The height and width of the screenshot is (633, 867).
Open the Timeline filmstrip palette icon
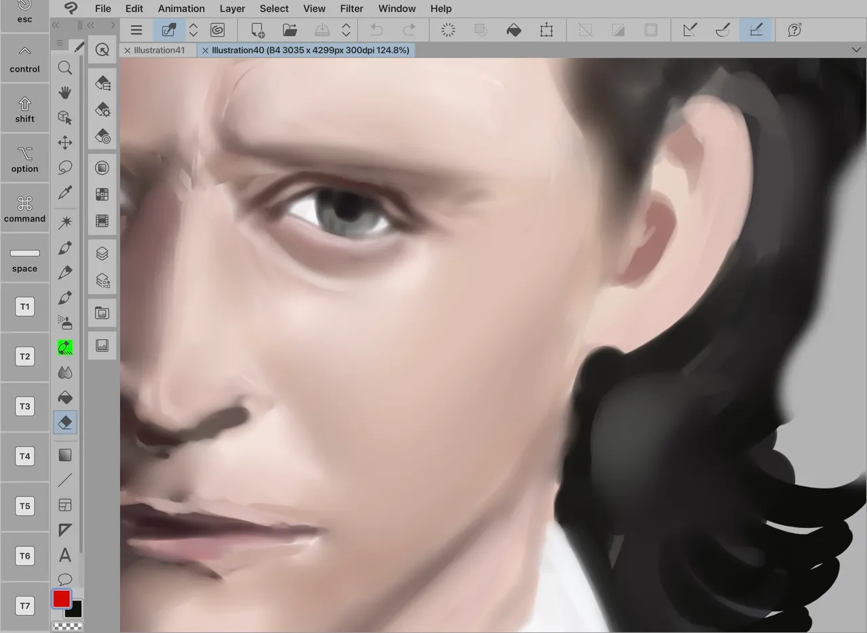(102, 221)
